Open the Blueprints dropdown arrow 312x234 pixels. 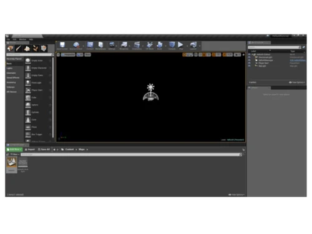point(130,46)
